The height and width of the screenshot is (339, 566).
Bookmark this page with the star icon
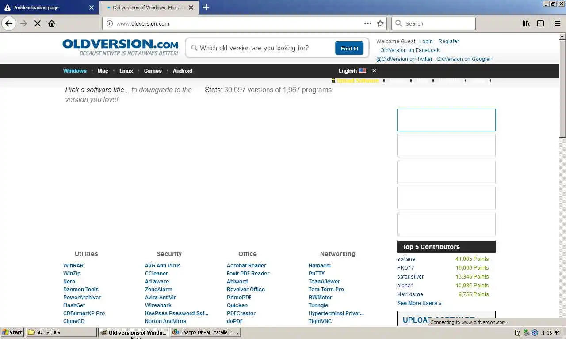pos(380,23)
